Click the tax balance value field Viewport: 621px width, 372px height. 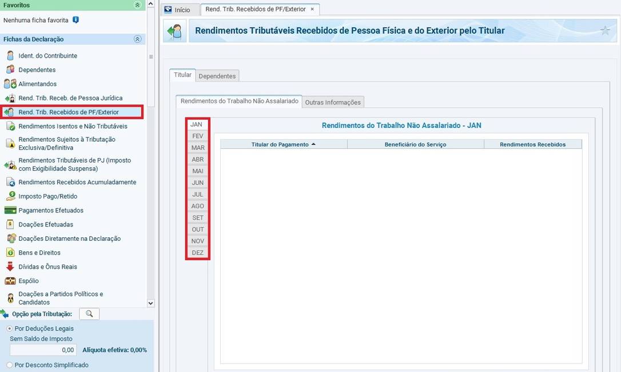coord(43,350)
